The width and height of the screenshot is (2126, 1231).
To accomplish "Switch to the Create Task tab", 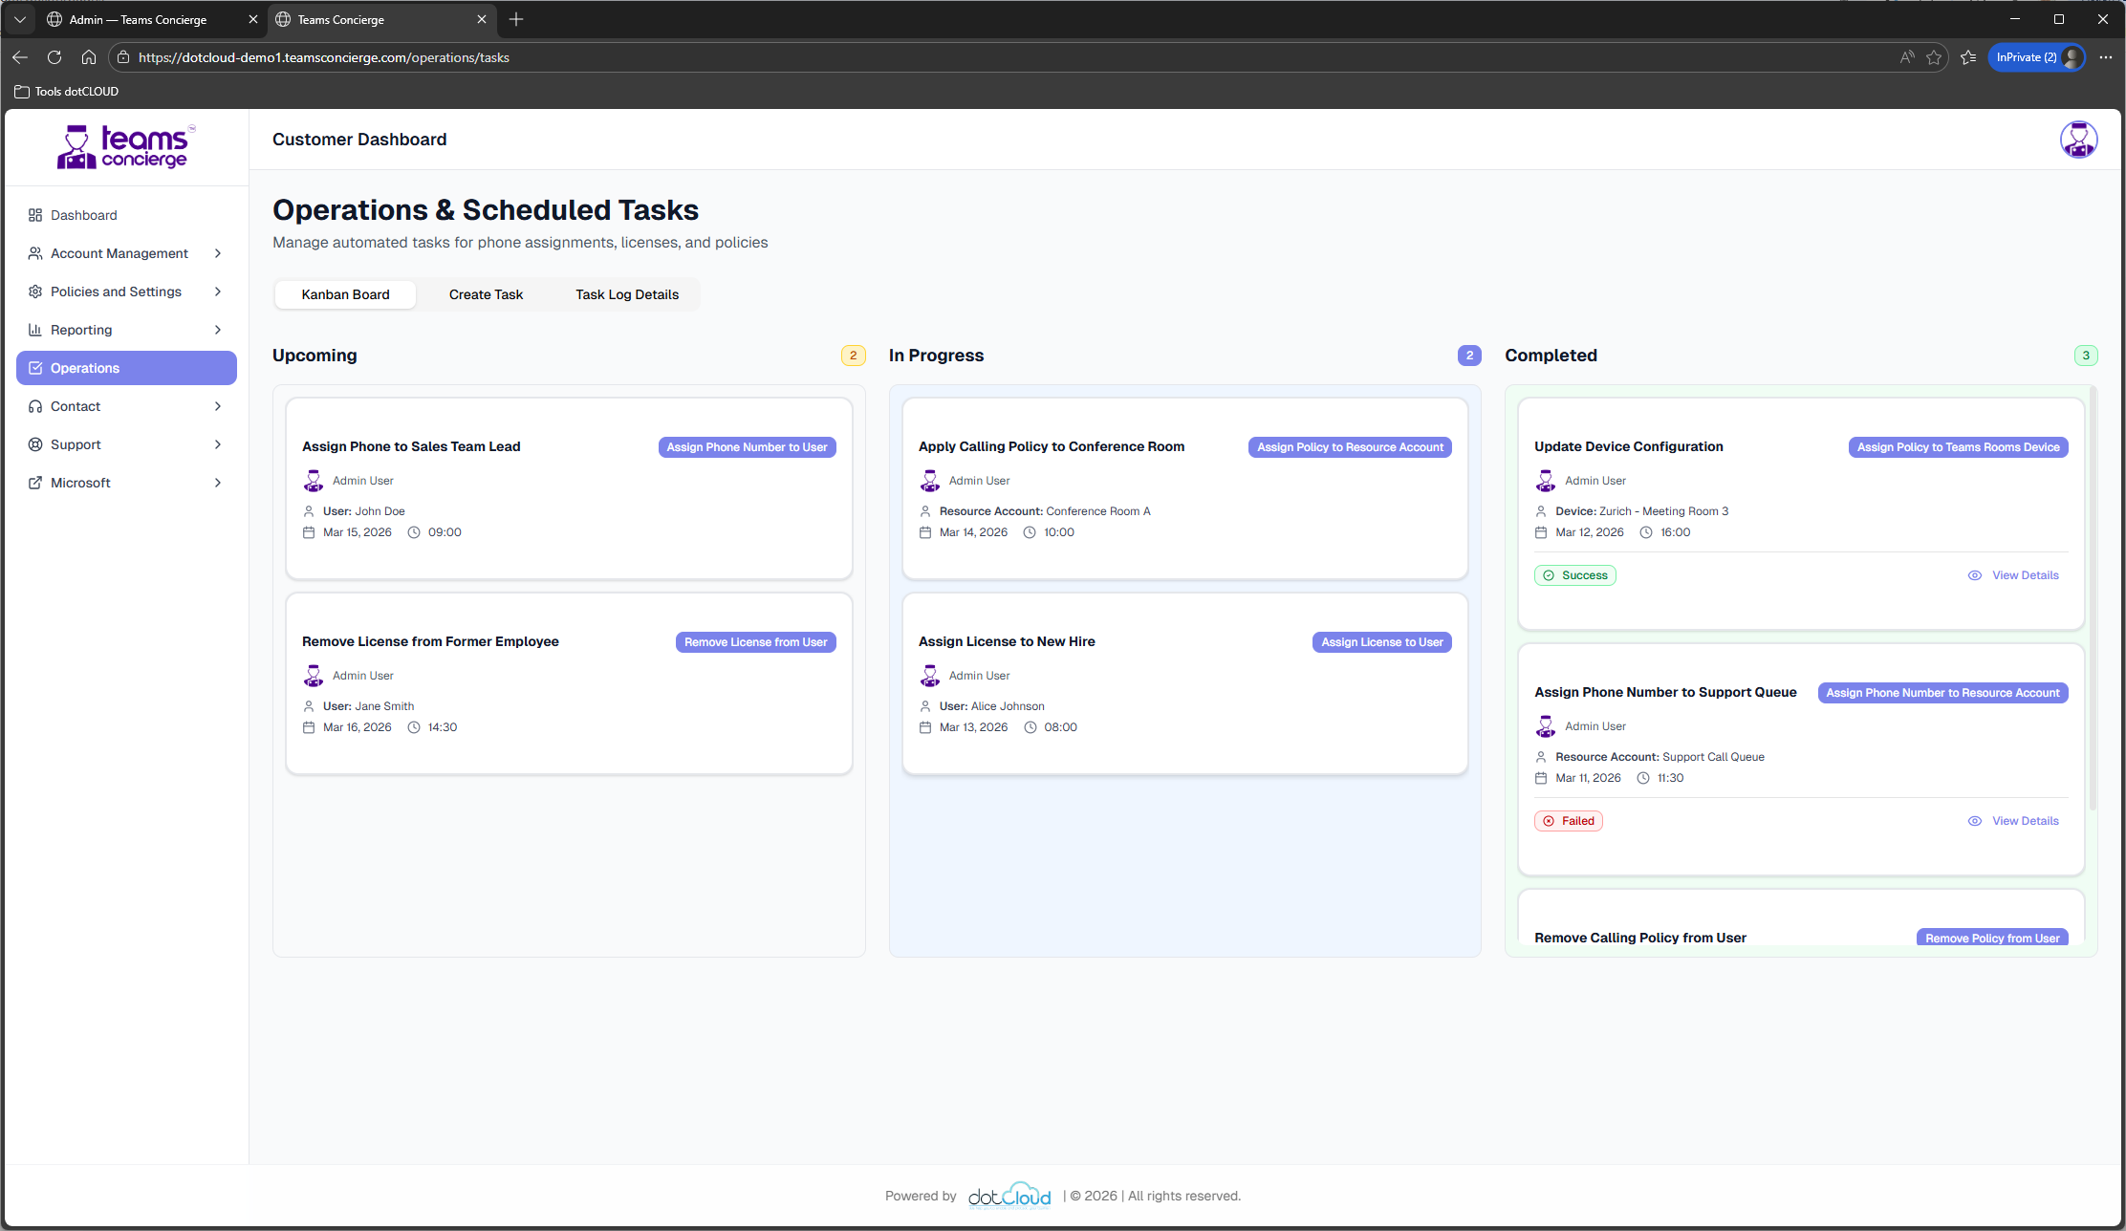I will point(486,294).
